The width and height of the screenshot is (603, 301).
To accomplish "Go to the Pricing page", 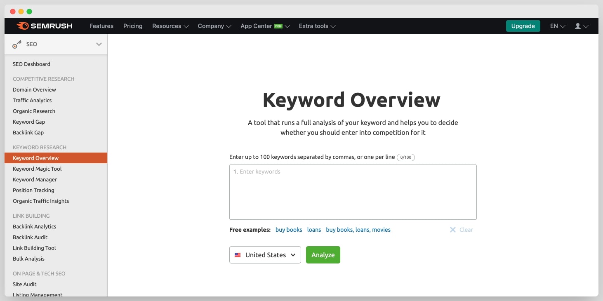I will pyautogui.click(x=133, y=26).
